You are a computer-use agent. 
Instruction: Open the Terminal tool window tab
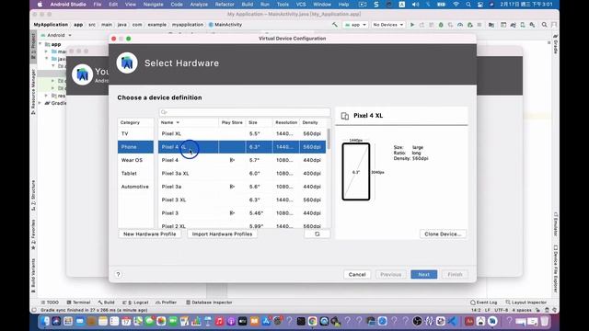tap(78, 302)
